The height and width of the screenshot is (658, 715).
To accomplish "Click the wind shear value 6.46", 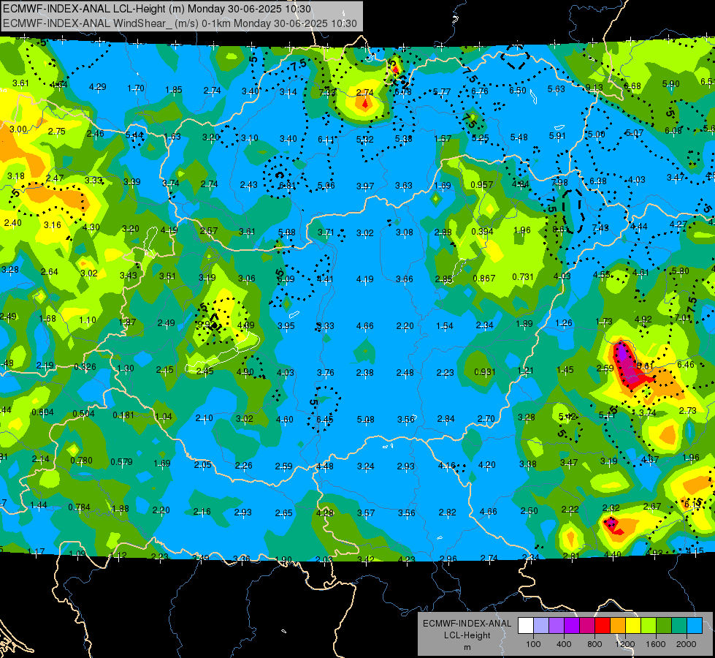I will [686, 364].
